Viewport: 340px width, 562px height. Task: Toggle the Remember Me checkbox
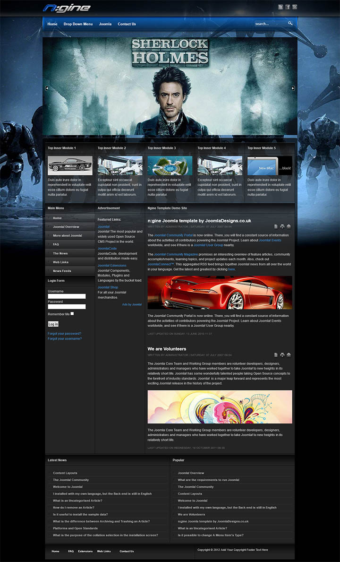(x=72, y=314)
